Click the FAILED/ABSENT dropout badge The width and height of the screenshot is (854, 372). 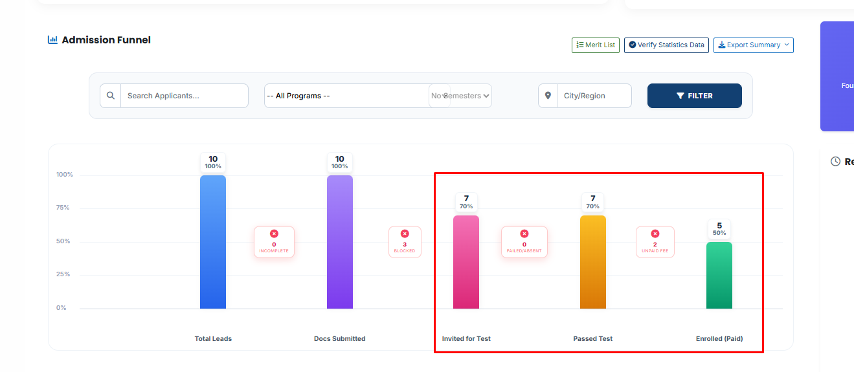(x=524, y=242)
